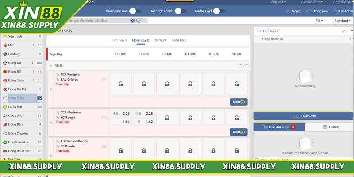Shrink the Trực tuyến streaming panel
The height and width of the screenshot is (177, 354).
coord(344,31)
